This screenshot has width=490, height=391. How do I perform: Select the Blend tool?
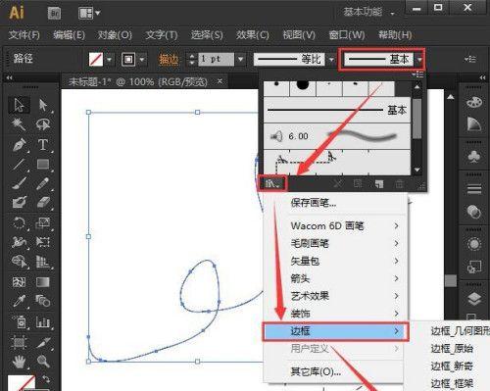(x=43, y=301)
